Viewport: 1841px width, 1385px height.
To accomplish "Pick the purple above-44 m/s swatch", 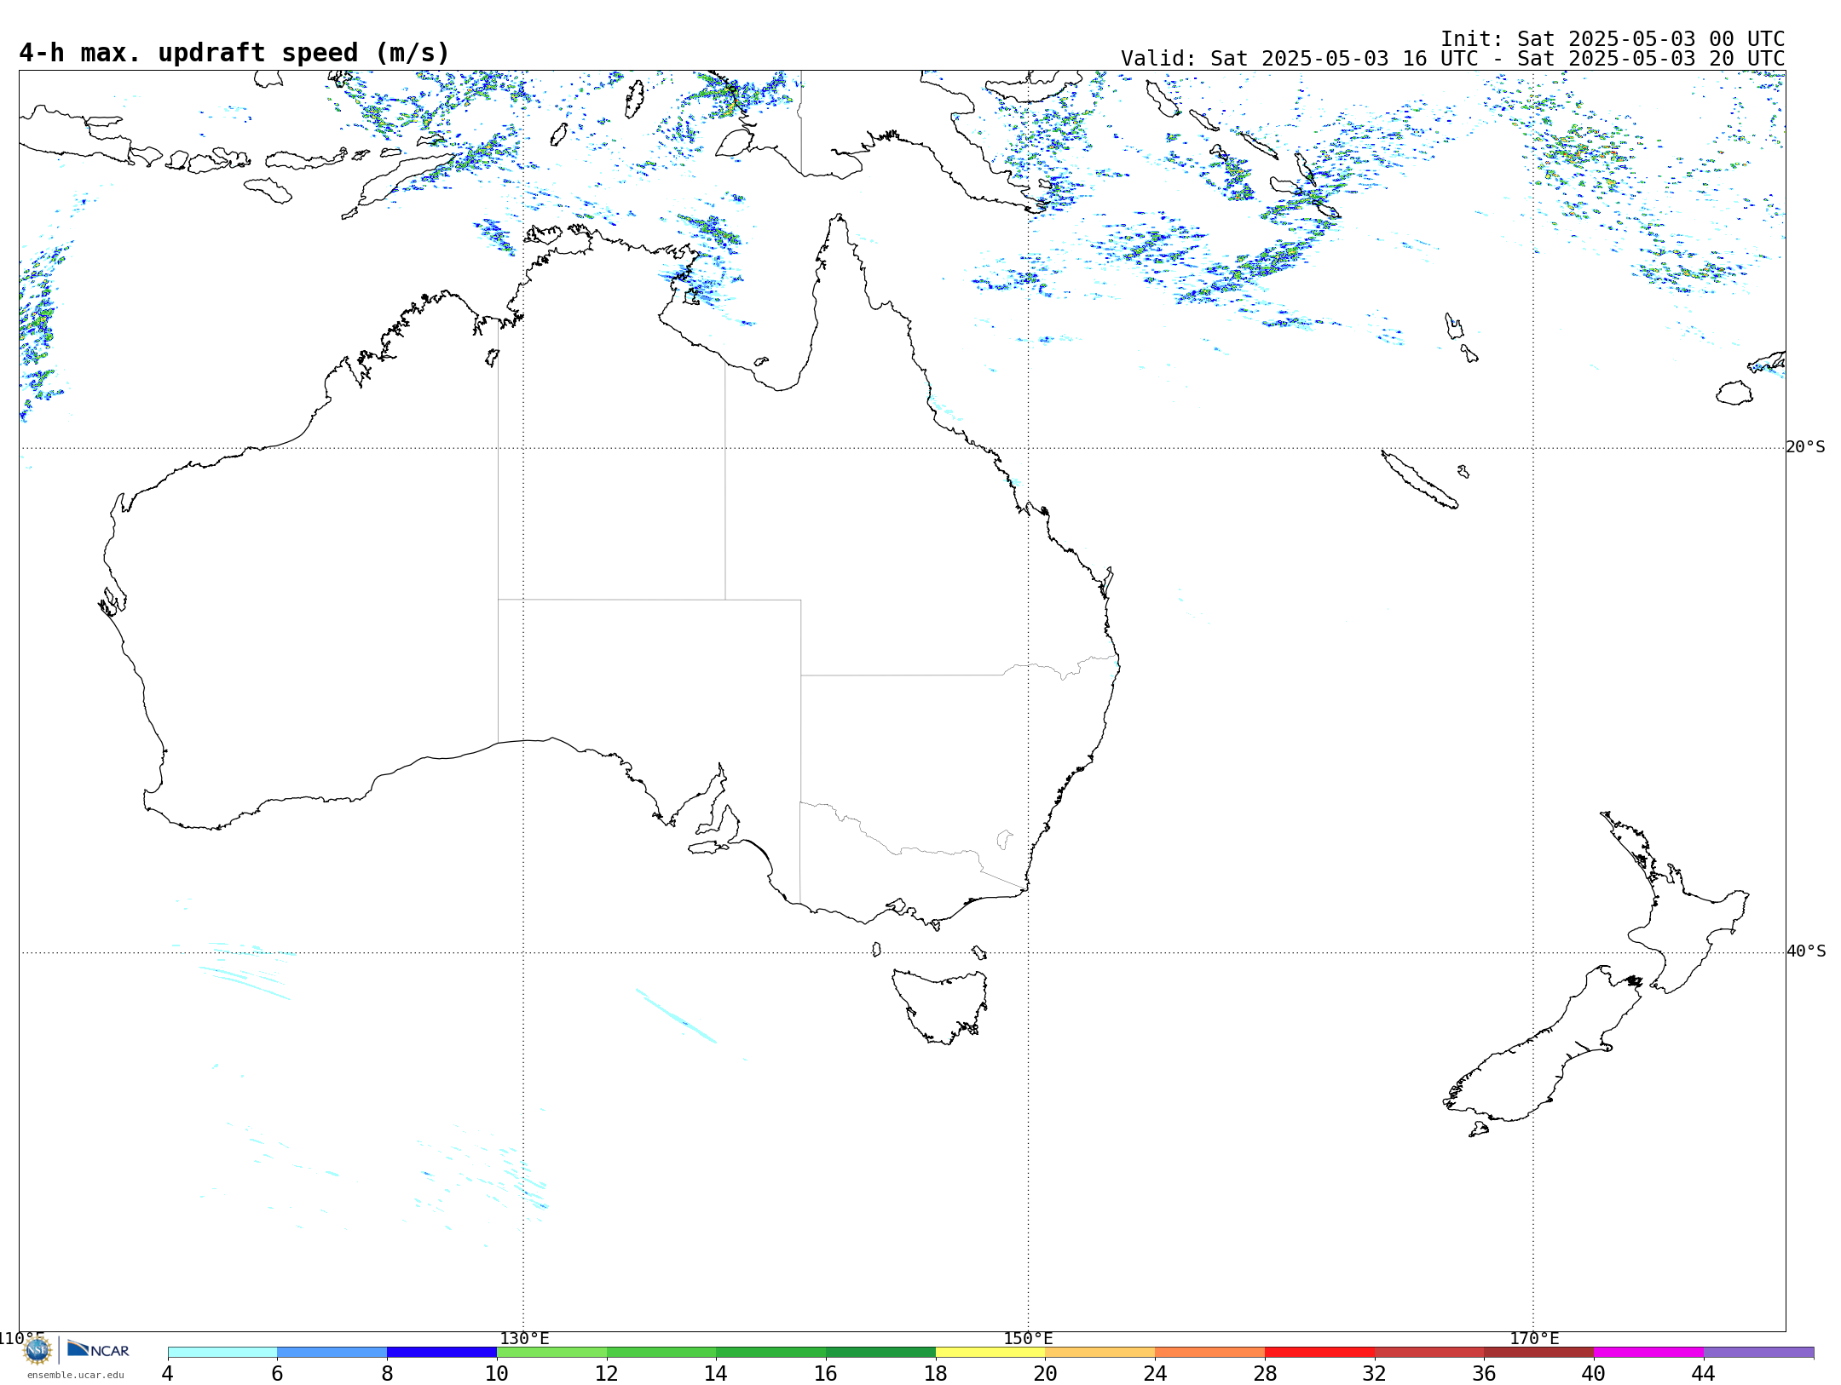I will [x=1758, y=1353].
